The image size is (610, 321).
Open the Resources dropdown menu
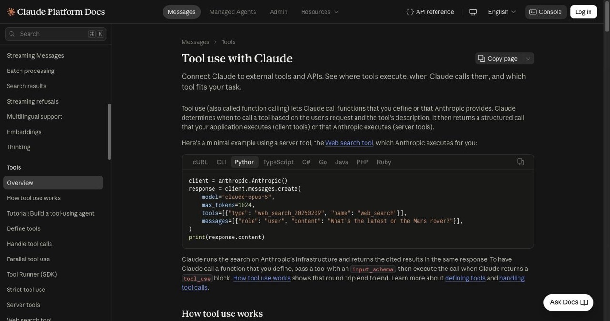click(320, 12)
